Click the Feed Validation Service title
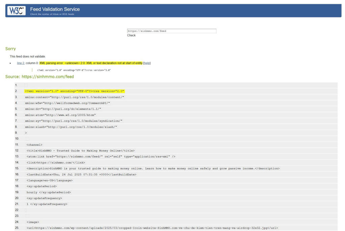Viewport: 345px width, 231px height. 55,9
